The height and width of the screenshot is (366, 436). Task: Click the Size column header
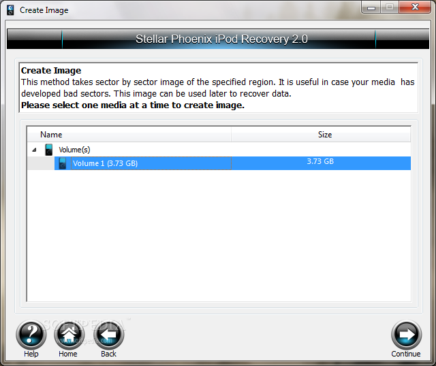tap(321, 135)
